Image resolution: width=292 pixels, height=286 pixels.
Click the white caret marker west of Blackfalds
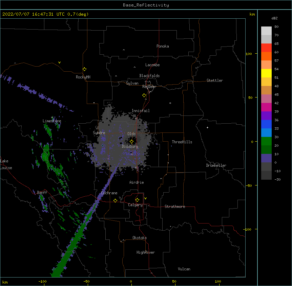(116, 76)
